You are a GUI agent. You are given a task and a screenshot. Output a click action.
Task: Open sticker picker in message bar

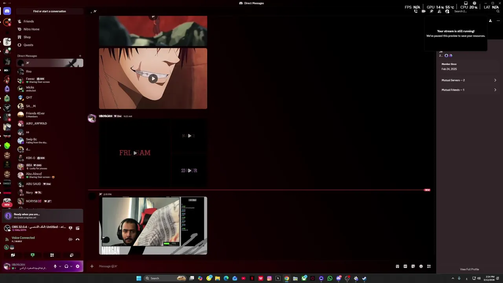(413, 266)
